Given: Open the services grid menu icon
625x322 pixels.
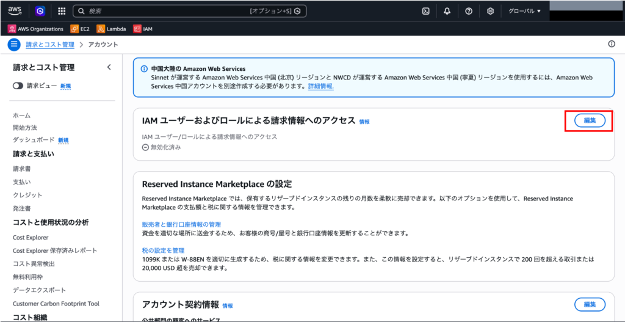Looking at the screenshot, I should (x=62, y=11).
